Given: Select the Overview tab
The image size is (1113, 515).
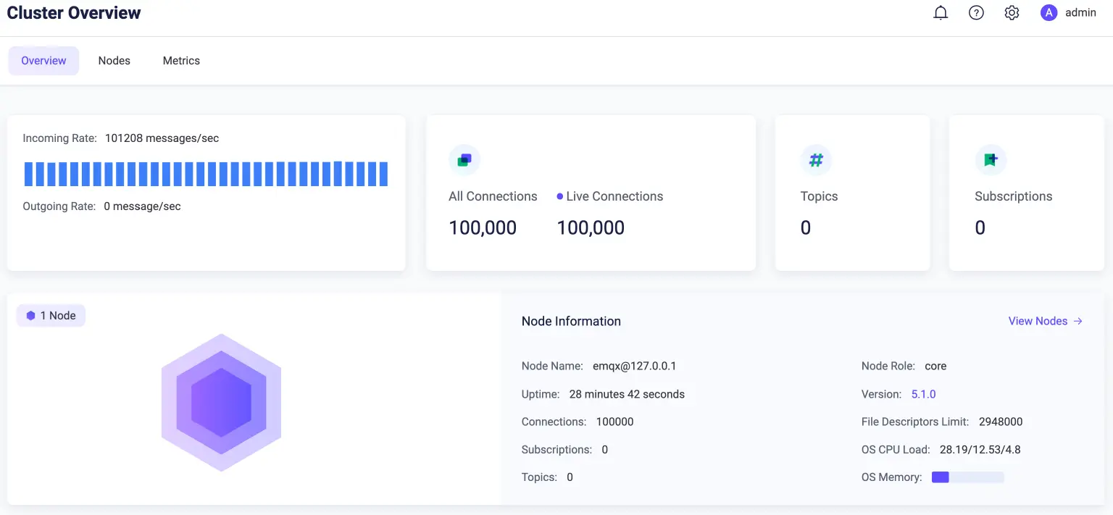Looking at the screenshot, I should click(43, 60).
